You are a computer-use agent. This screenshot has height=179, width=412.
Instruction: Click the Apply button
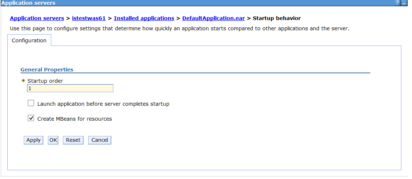[33, 140]
